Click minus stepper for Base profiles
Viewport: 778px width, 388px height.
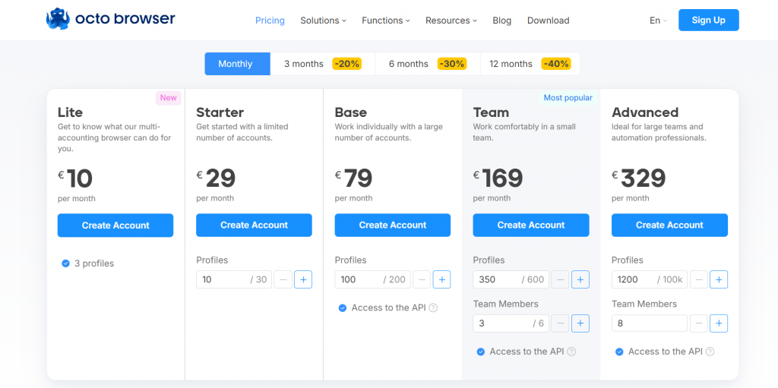(x=422, y=279)
